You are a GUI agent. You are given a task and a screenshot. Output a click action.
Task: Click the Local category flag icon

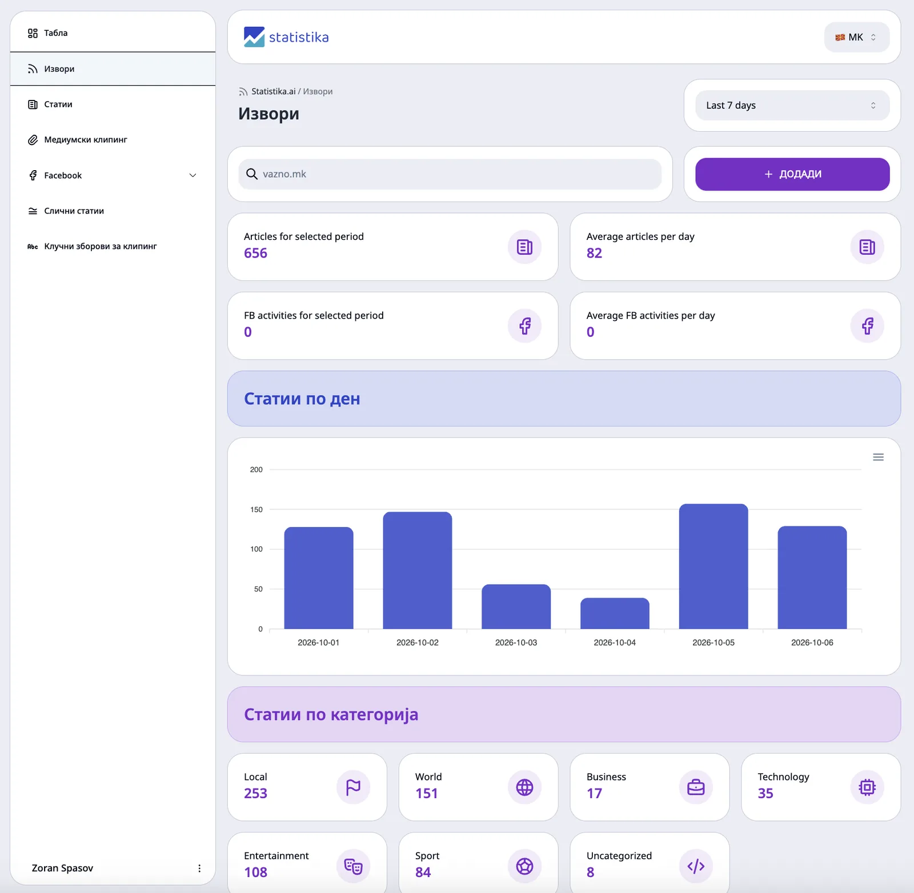tap(353, 787)
